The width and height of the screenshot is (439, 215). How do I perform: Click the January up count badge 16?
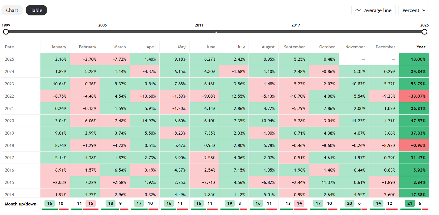(x=50, y=203)
